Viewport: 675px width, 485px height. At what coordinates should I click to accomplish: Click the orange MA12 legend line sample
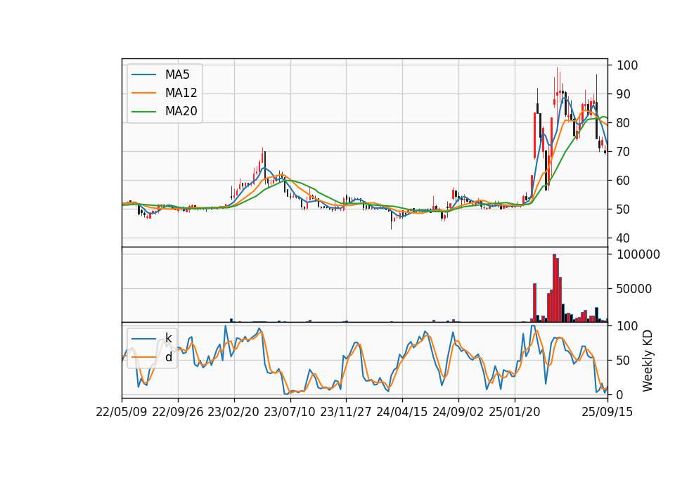pyautogui.click(x=143, y=93)
